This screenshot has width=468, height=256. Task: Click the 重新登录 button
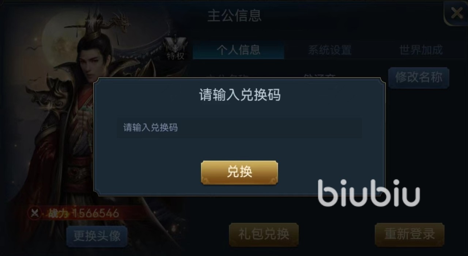tap(409, 234)
